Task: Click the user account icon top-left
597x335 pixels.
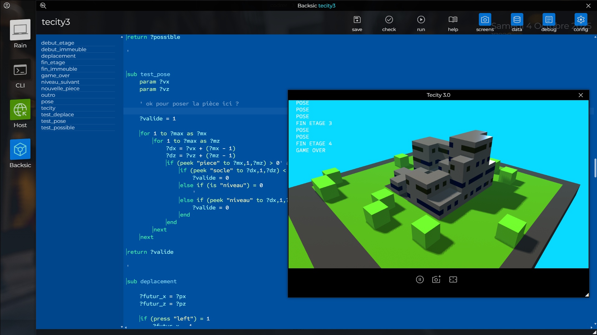Action: click(x=7, y=6)
